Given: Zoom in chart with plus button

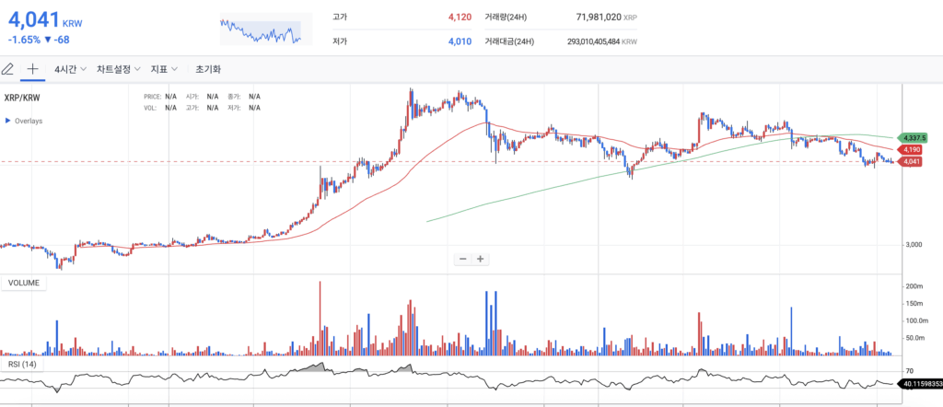Looking at the screenshot, I should pyautogui.click(x=481, y=259).
